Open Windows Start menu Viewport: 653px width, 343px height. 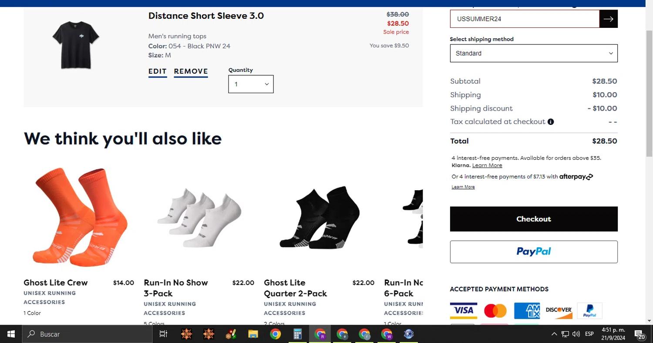[11, 334]
